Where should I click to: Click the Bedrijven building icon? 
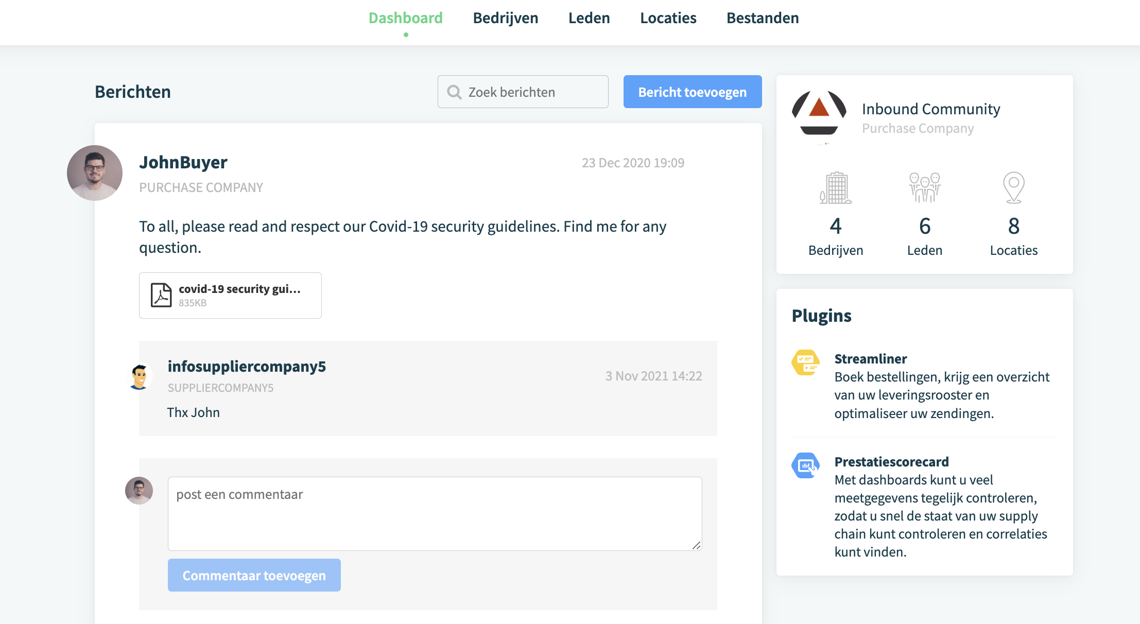836,188
